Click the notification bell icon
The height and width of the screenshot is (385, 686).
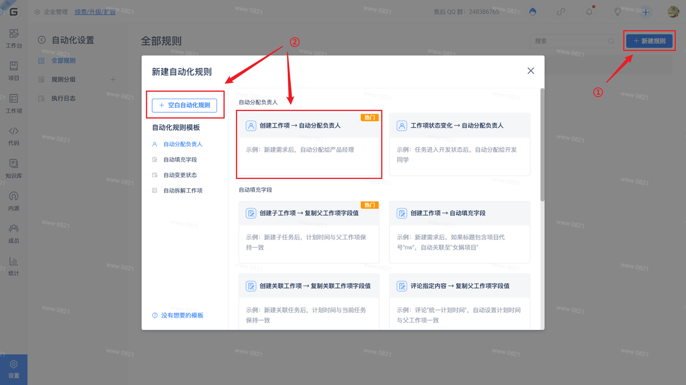click(x=590, y=12)
